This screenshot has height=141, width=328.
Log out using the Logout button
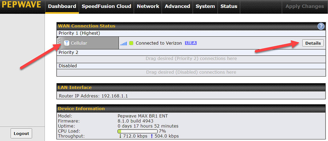21,133
